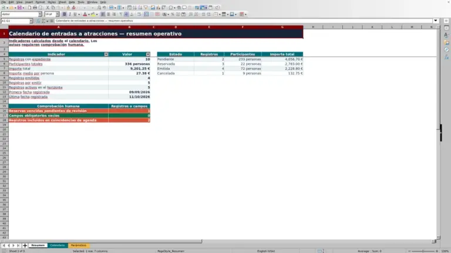The height and width of the screenshot is (253, 451).
Task: Toggle Wrap Text button
Action: (x=139, y=14)
